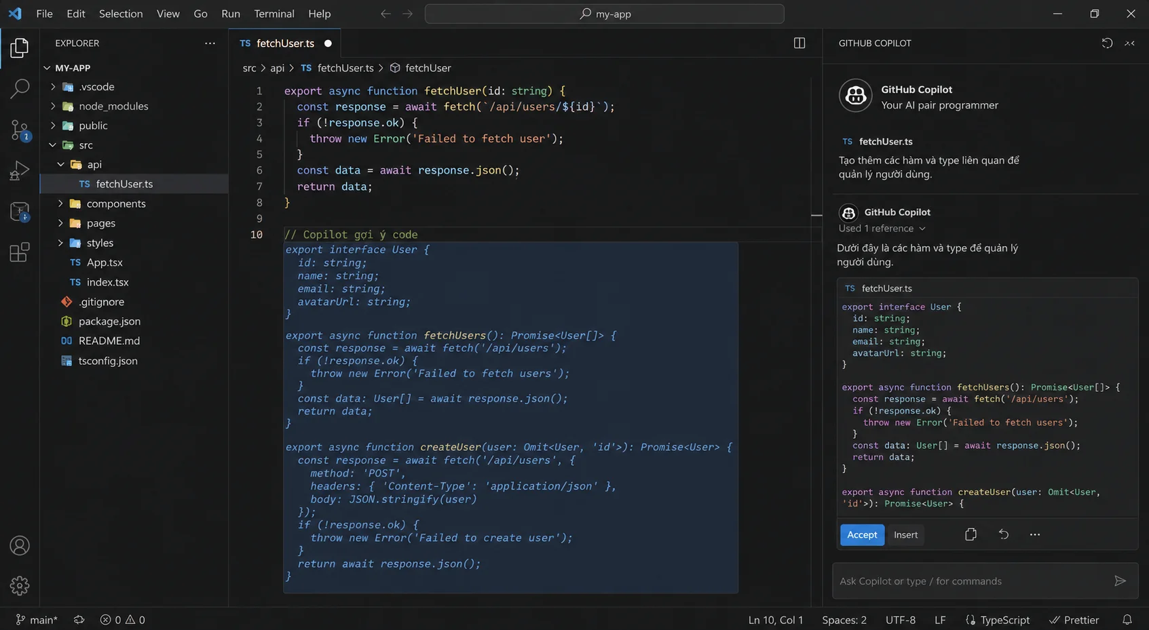Open the Extensions view
The image size is (1149, 630).
click(20, 252)
